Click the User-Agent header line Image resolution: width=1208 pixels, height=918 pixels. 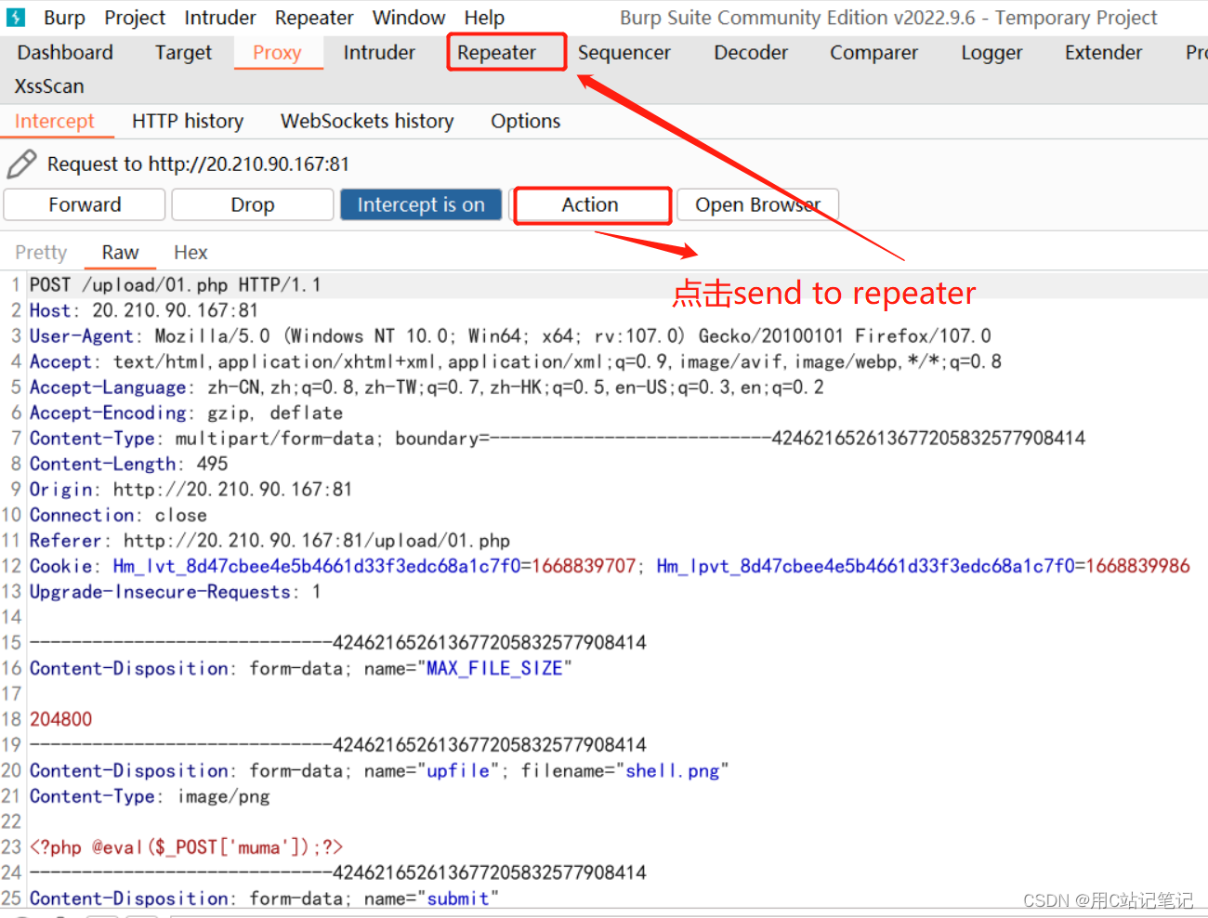coord(510,336)
